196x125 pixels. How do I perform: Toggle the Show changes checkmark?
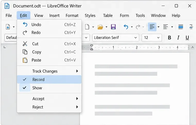click(25, 88)
